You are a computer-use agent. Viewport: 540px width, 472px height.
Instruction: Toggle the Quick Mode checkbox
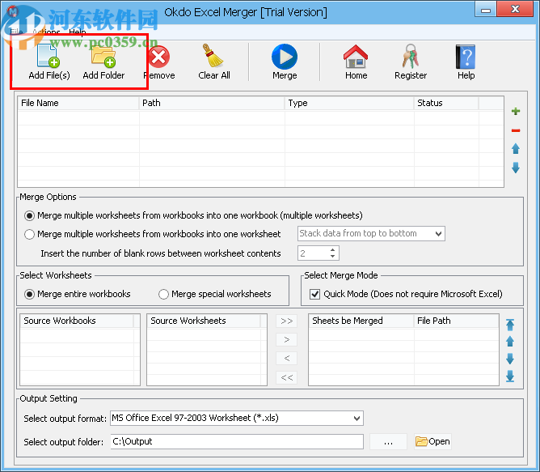(314, 295)
